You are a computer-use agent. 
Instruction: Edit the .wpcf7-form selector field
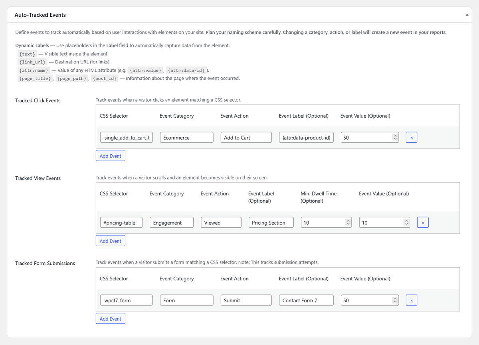[x=126, y=300]
